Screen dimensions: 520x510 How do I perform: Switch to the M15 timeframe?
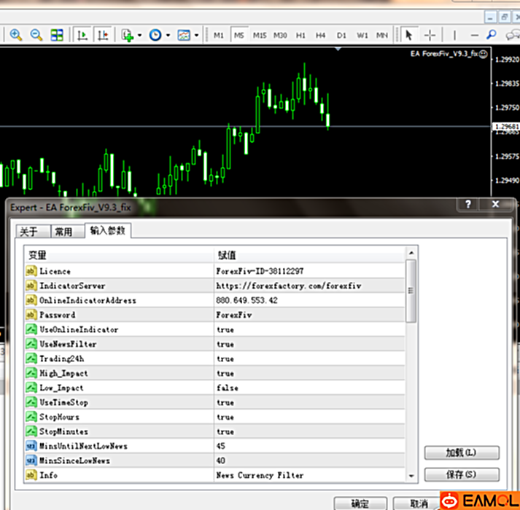260,35
